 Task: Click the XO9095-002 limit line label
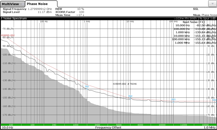[x=7, y=35]
